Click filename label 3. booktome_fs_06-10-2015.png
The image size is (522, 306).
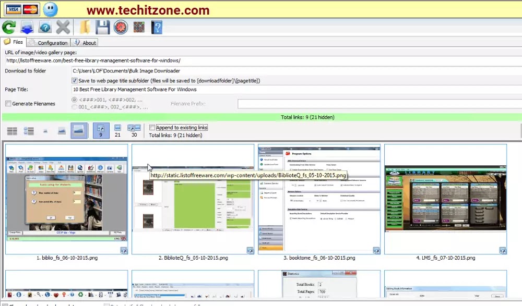[319, 258]
